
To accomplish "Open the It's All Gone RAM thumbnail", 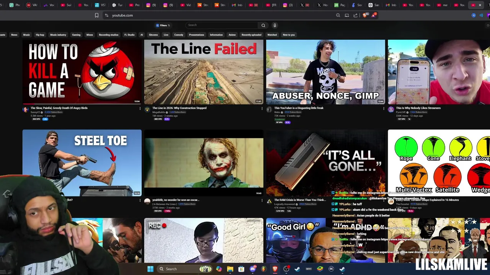I will [325, 162].
